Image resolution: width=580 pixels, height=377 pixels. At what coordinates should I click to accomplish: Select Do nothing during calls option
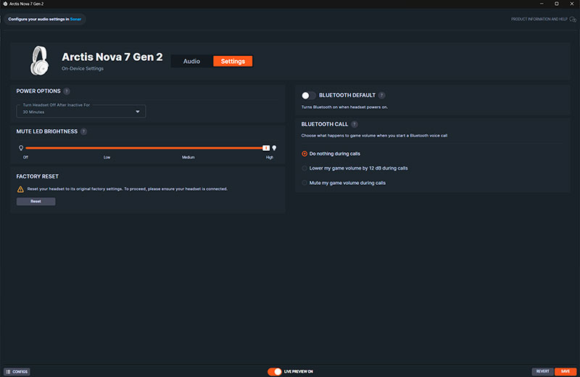point(304,154)
